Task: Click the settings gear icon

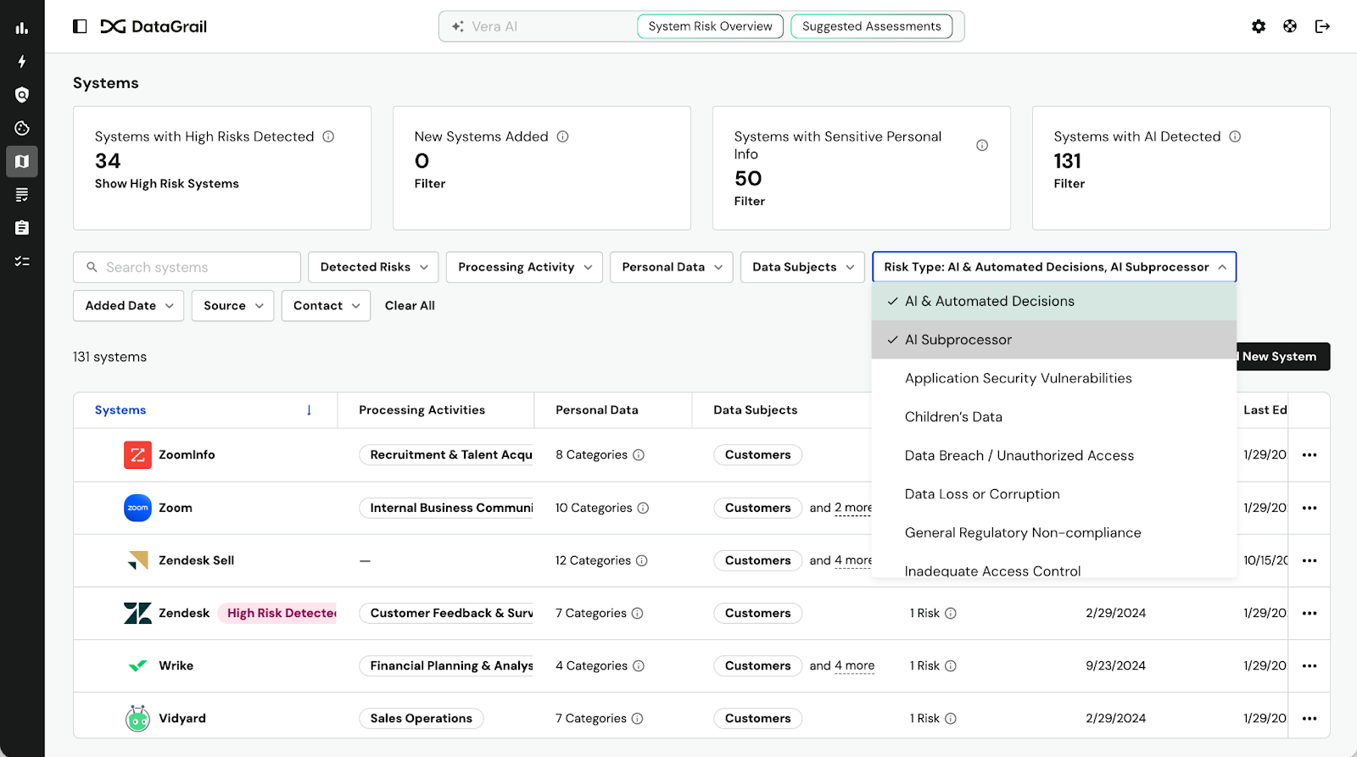Action: (1259, 26)
